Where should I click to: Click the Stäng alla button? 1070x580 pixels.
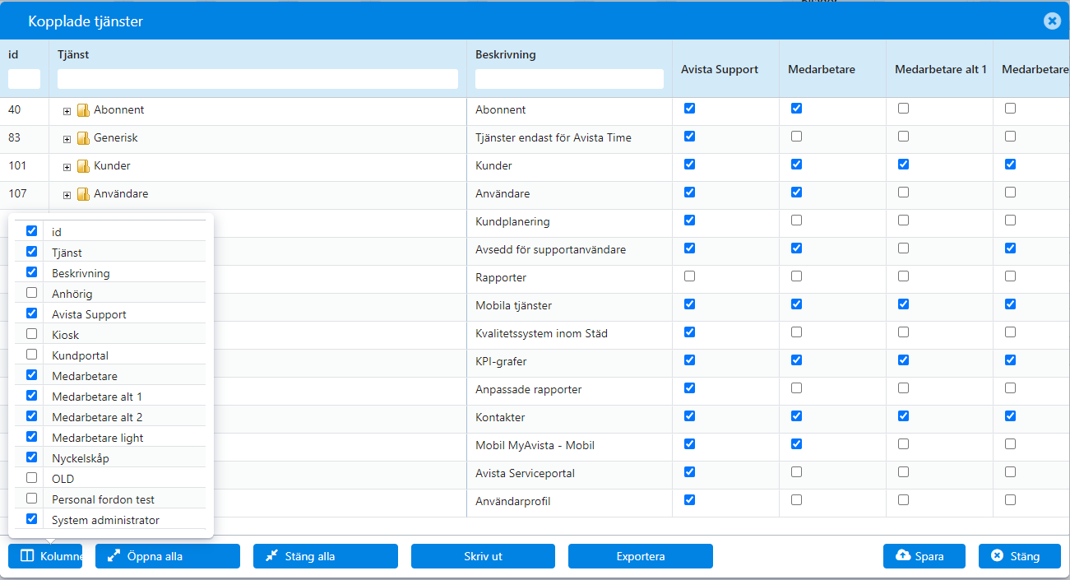tap(326, 556)
